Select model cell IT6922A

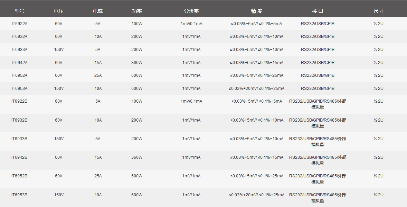(19, 24)
